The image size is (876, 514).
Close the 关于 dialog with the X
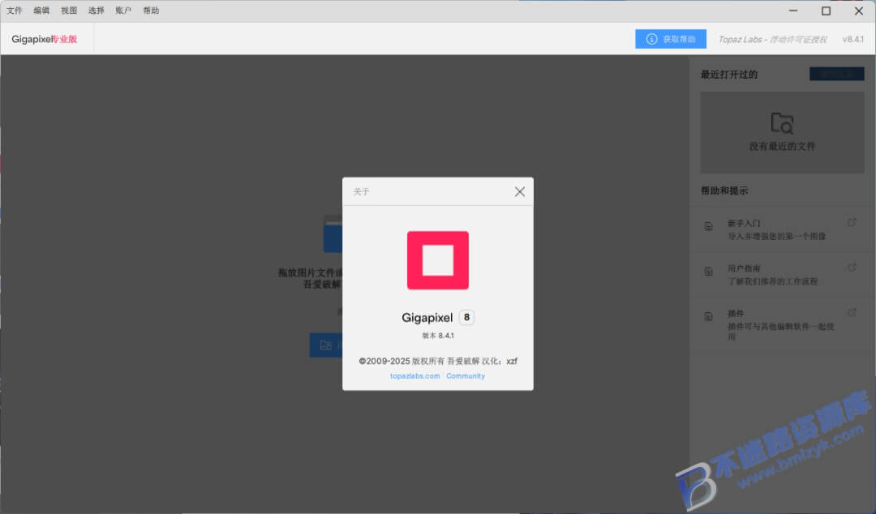pos(520,191)
